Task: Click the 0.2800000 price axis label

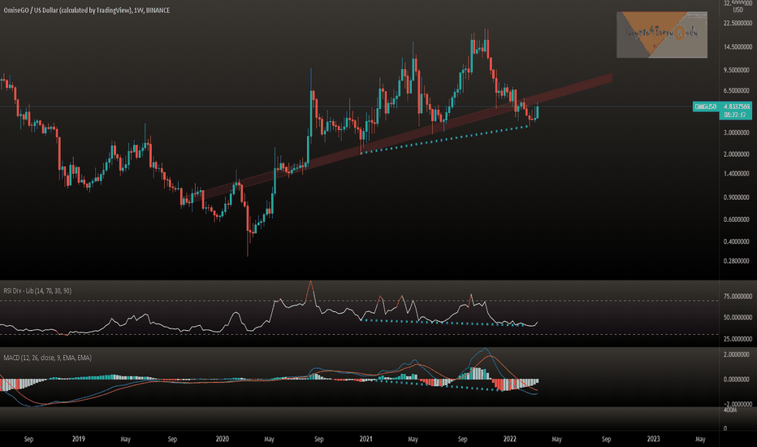Action: pos(738,261)
